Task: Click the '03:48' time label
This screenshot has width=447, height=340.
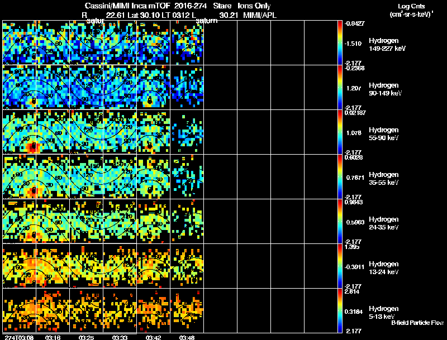Action: [x=187, y=337]
